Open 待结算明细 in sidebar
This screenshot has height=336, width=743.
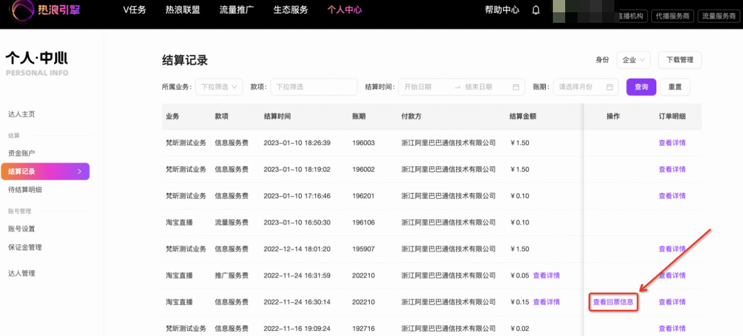coord(25,190)
